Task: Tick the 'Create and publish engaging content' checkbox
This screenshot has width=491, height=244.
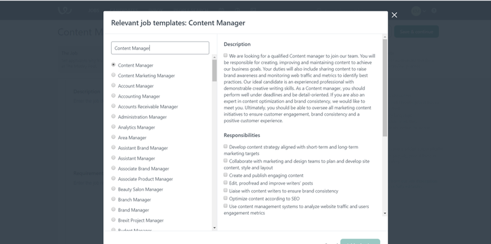Action: (x=225, y=175)
